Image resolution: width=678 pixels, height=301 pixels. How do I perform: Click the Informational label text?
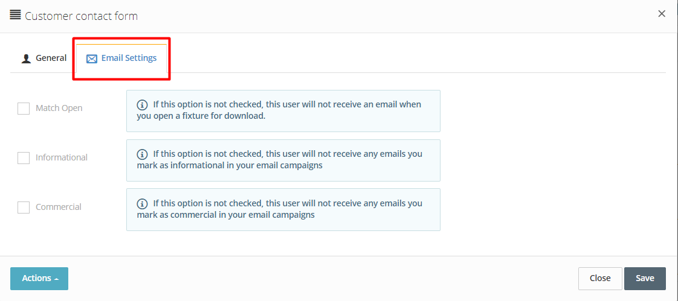click(x=62, y=157)
